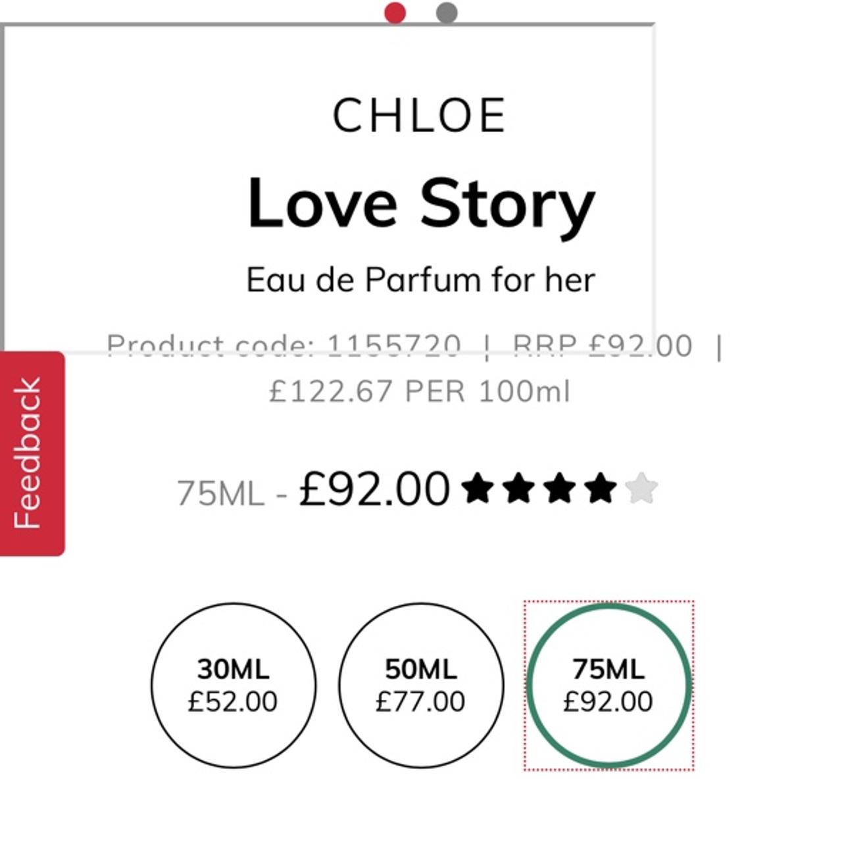
Task: Choose the 50ML £77.00 size option
Action: pos(421,685)
